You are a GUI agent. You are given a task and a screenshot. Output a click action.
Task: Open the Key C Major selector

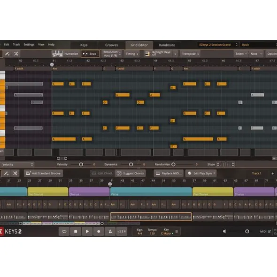pyautogui.click(x=167, y=232)
